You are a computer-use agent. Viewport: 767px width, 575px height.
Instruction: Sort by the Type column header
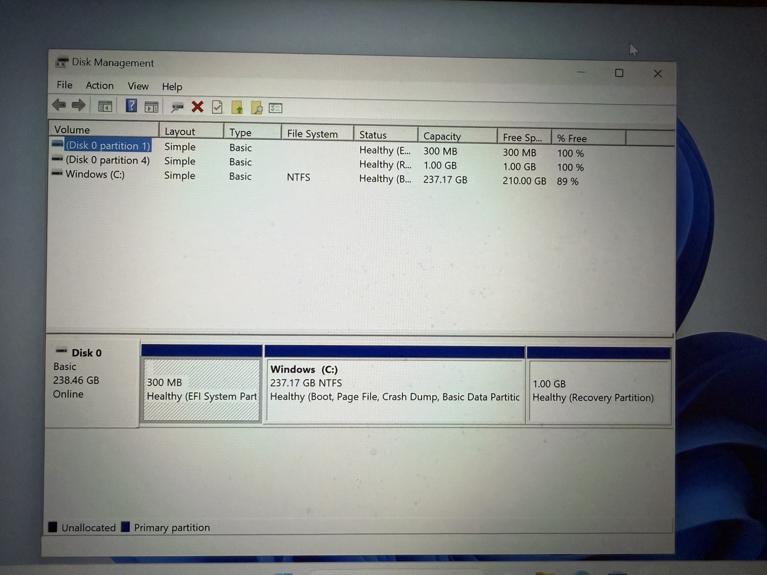pyautogui.click(x=252, y=132)
